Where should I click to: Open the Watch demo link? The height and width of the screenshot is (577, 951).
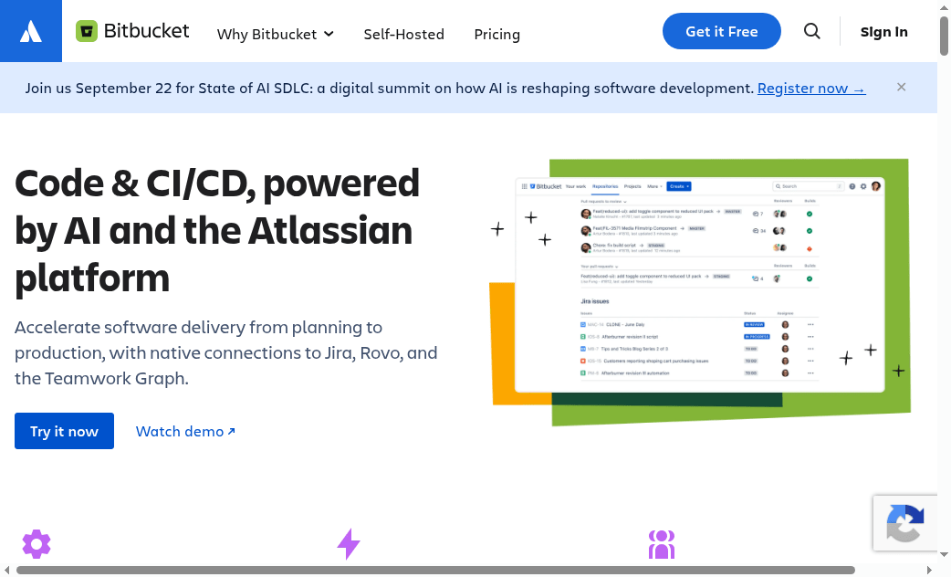[185, 432]
